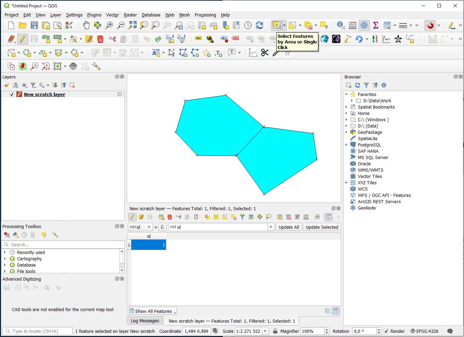Click the Open Project folder icon
The height and width of the screenshot is (337, 464).
[22, 25]
